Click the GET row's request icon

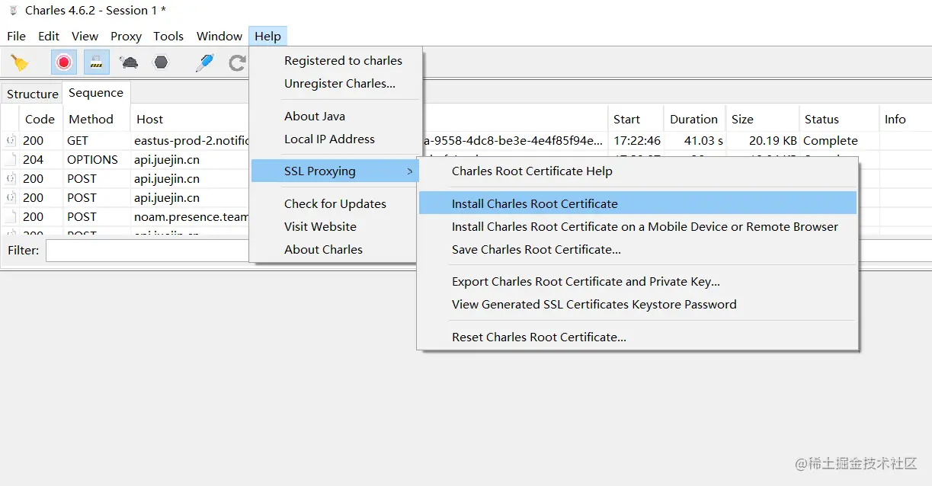(x=11, y=140)
